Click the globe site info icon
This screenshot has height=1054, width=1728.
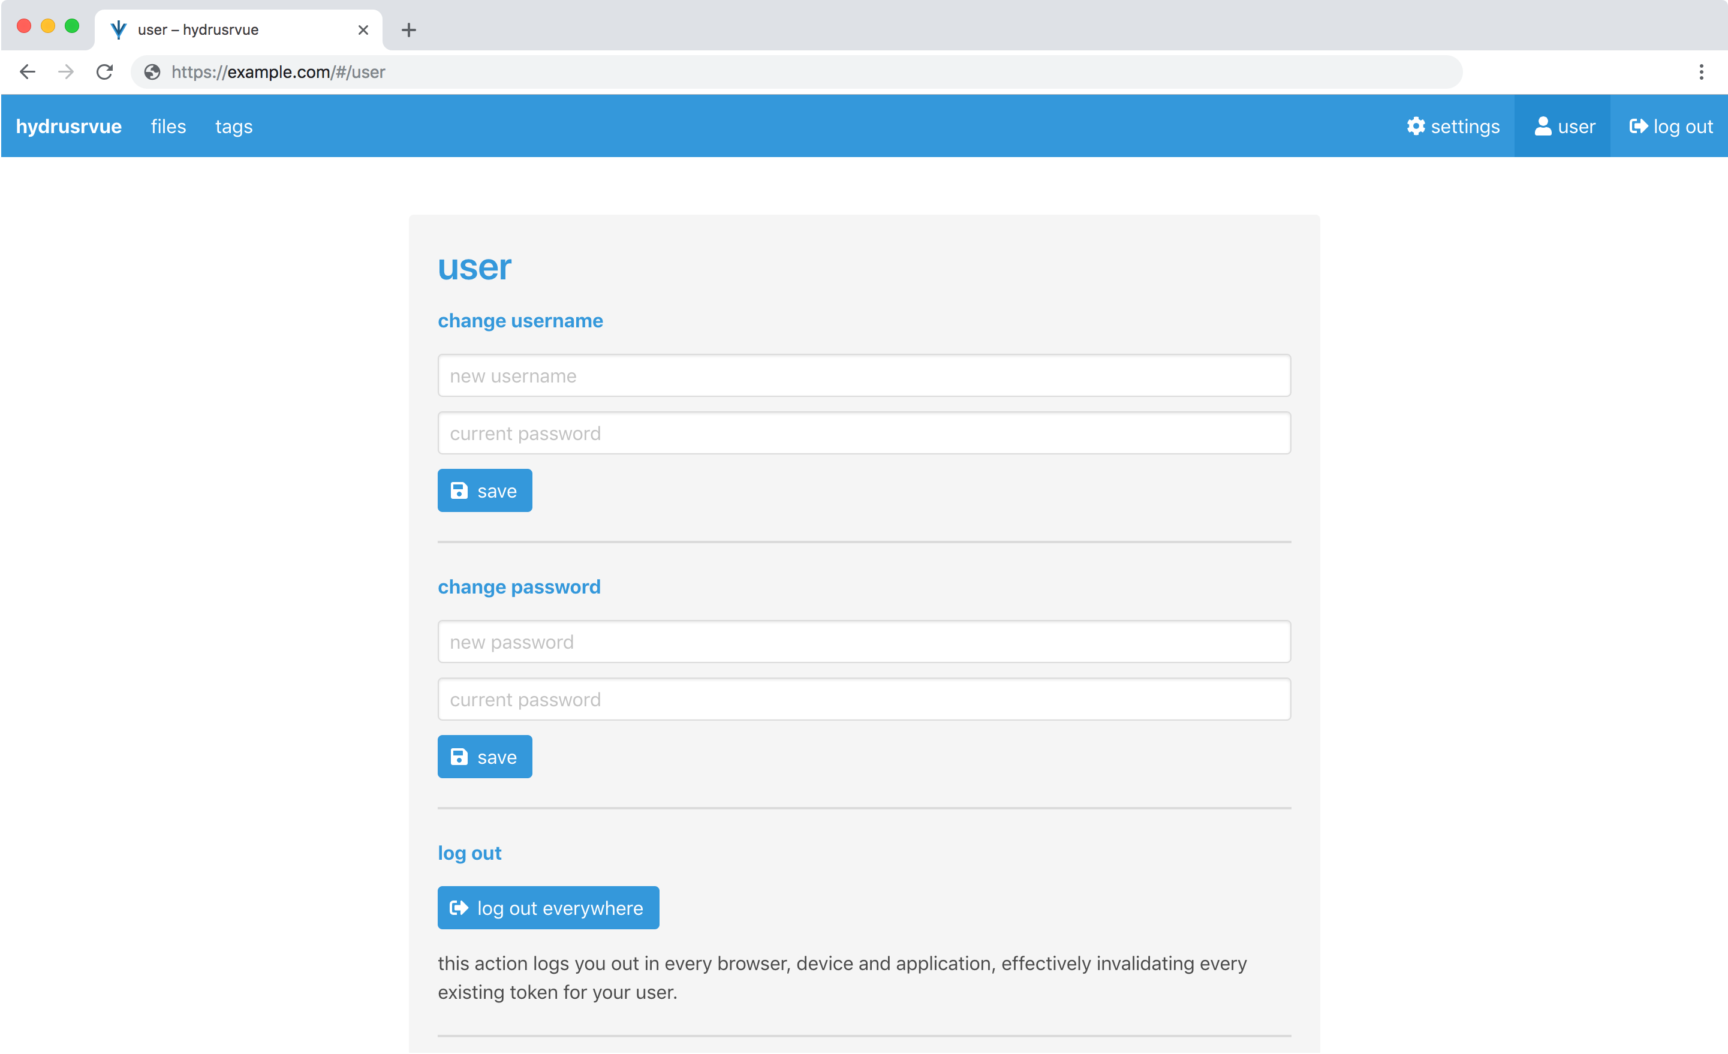152,71
